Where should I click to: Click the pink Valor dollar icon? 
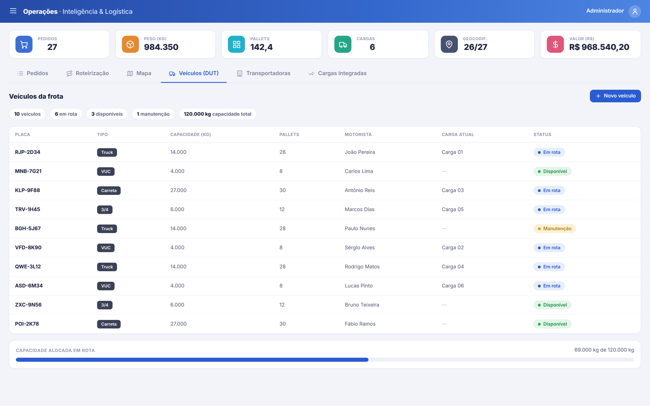[555, 44]
